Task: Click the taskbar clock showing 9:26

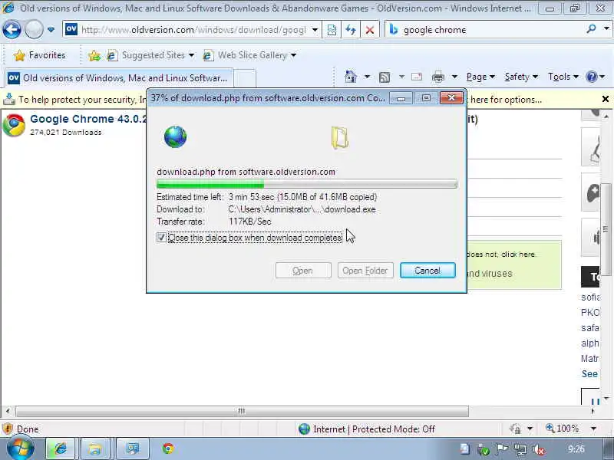Action: coord(576,449)
